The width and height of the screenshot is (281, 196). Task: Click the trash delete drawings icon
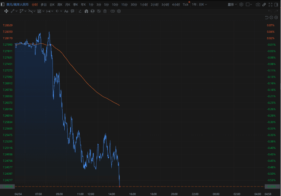[x=105, y=11]
